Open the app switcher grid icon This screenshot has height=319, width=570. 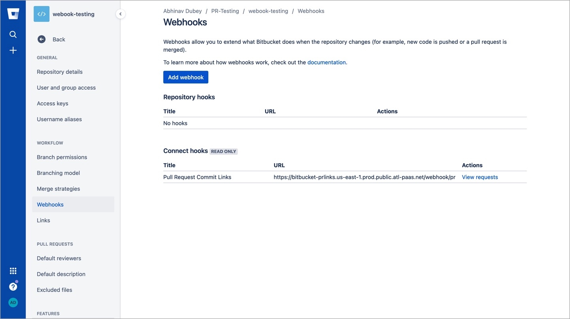tap(13, 271)
